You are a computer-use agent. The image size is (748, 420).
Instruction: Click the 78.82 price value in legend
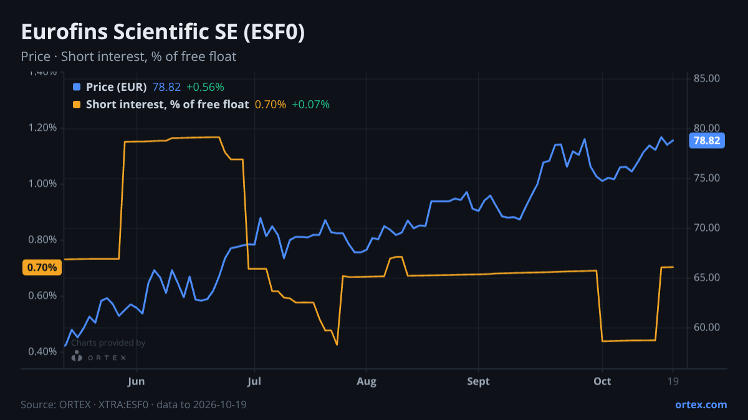[166, 87]
